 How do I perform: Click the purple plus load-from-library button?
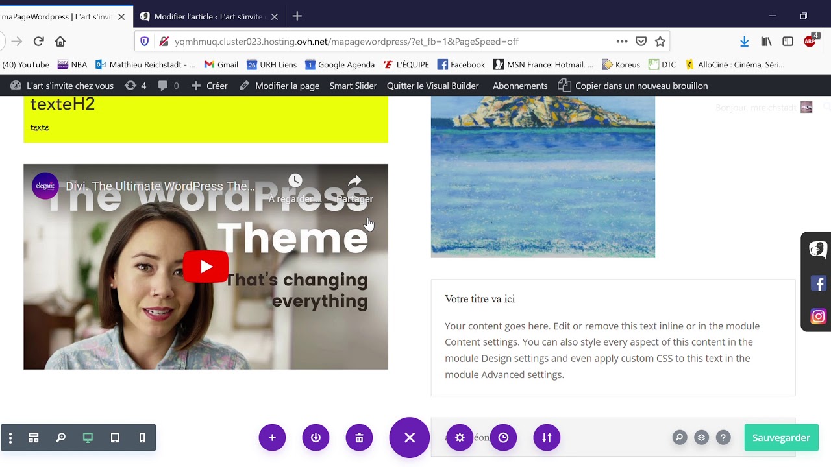click(x=272, y=438)
